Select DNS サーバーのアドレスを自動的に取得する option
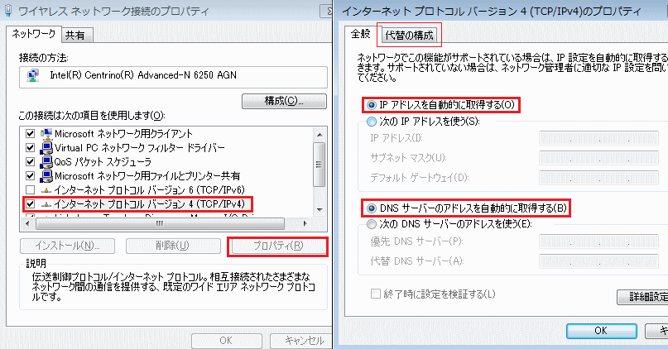This screenshot has width=668, height=349. click(x=372, y=208)
